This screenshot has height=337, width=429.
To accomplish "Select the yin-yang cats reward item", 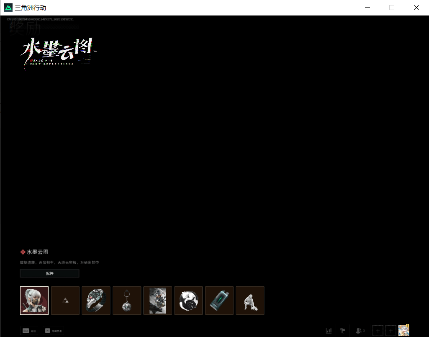I will click(x=188, y=301).
